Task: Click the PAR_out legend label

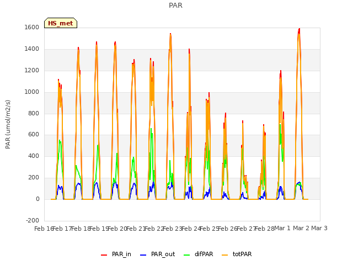Action: (x=163, y=254)
